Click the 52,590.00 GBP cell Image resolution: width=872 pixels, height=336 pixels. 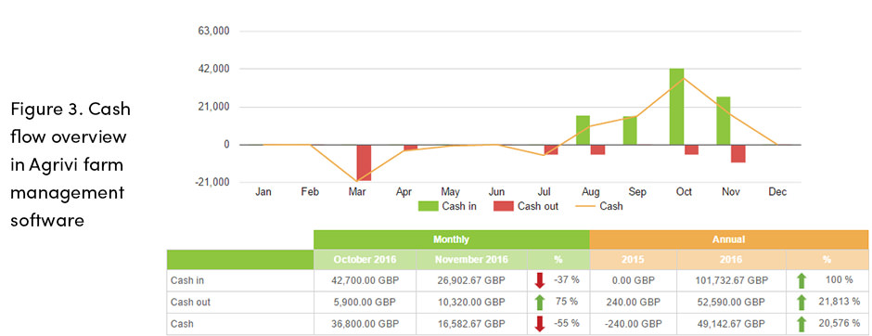[731, 302]
